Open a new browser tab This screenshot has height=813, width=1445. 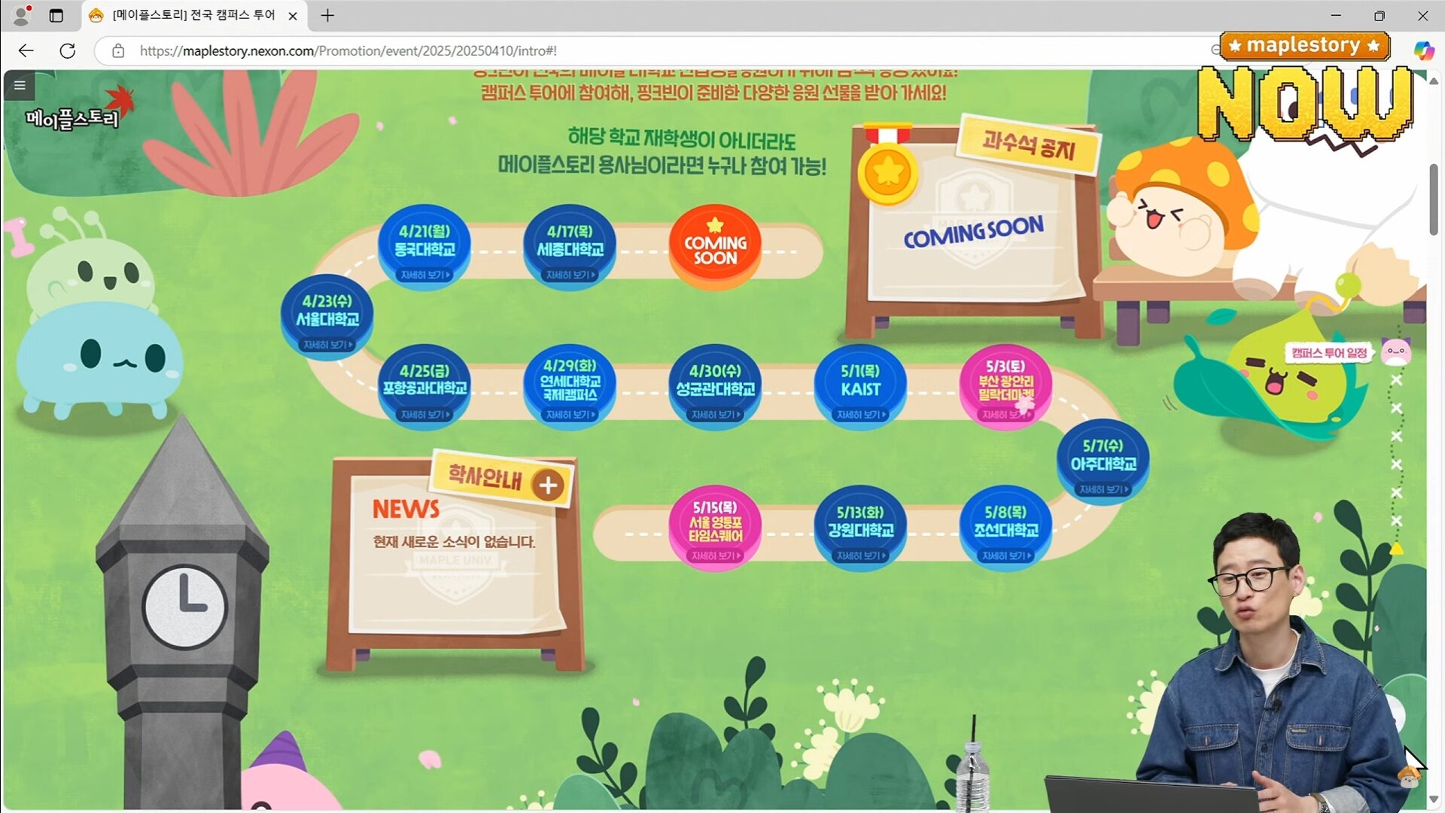(x=327, y=15)
